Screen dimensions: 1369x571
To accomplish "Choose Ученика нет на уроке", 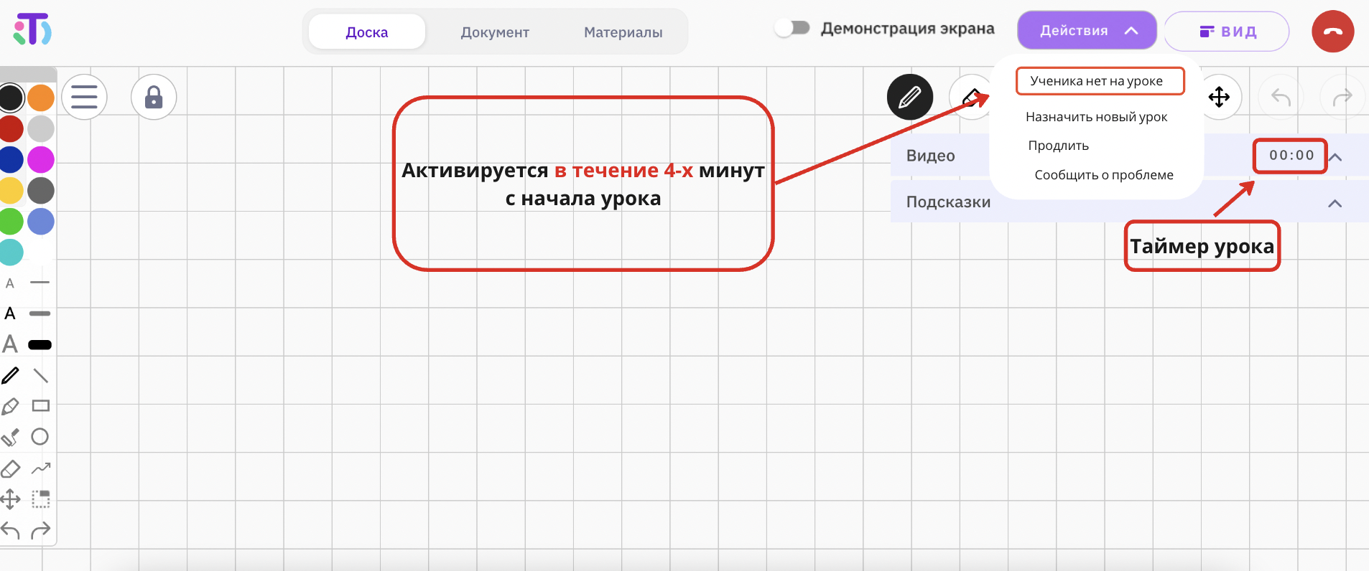I will tap(1100, 81).
